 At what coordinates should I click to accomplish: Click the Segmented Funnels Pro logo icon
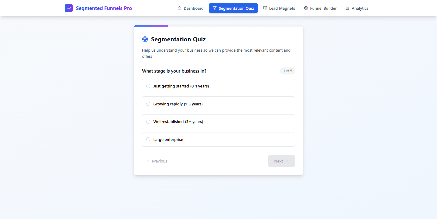coord(69,8)
